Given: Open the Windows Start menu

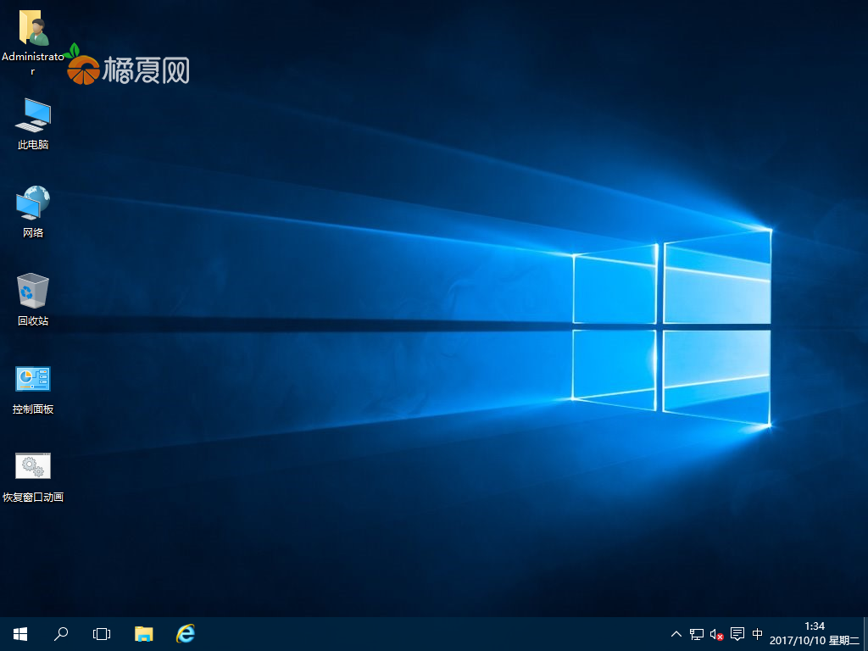Looking at the screenshot, I should pos(20,634).
